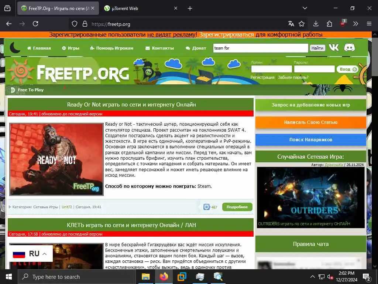
Task: Click the Ready Or Not cover thumbnail
Action: (x=56, y=159)
